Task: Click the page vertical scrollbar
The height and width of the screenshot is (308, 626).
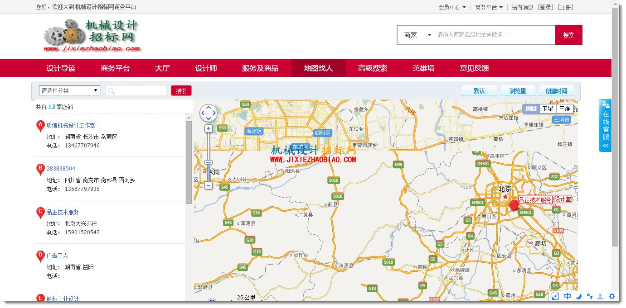Action: [x=615, y=127]
